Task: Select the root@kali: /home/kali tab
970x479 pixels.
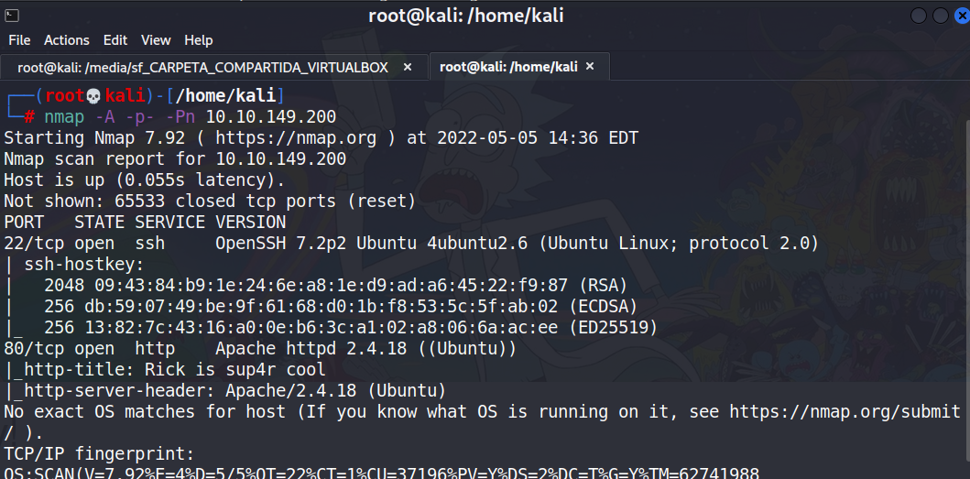Action: coord(508,67)
